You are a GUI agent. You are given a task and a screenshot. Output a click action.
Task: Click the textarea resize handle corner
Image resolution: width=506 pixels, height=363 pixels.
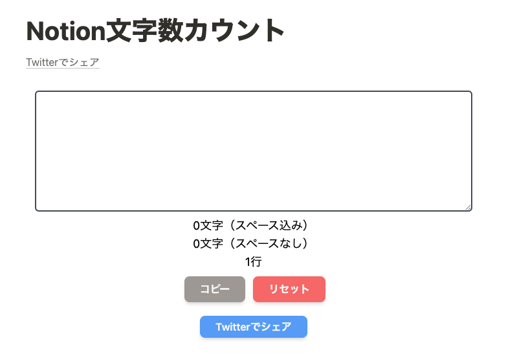pos(468,208)
